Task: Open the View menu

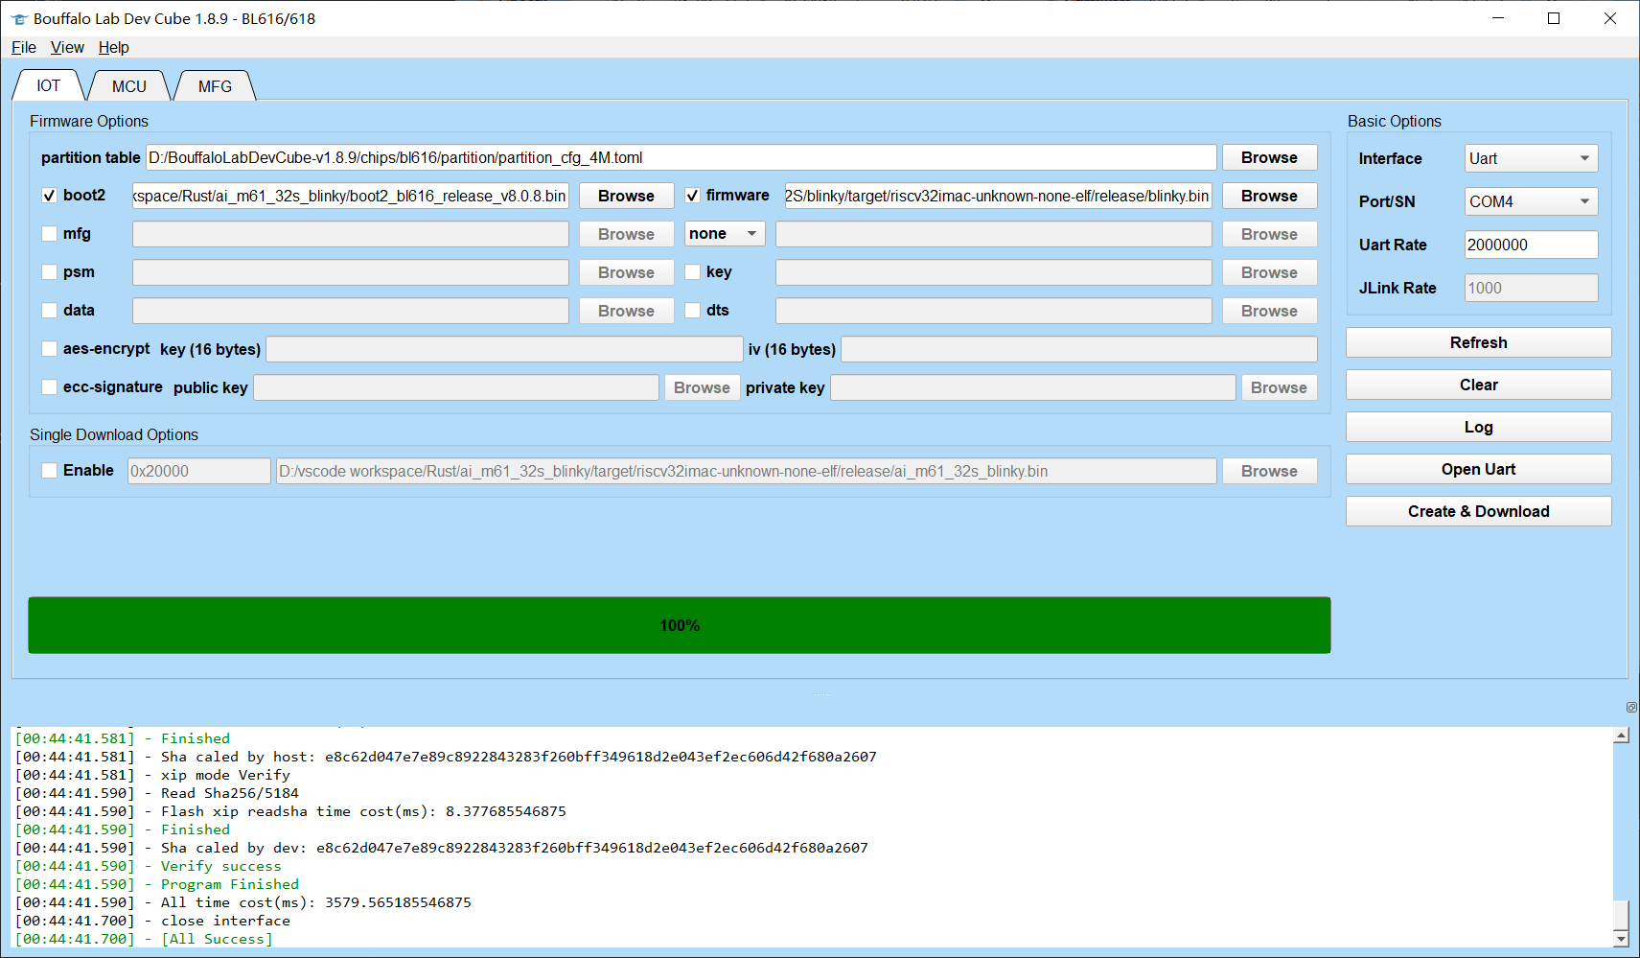Action: click(x=67, y=48)
